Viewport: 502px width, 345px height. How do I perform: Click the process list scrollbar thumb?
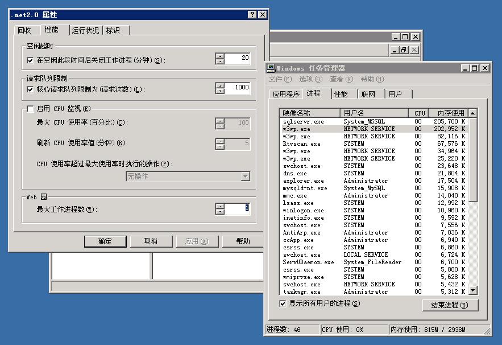[472, 159]
